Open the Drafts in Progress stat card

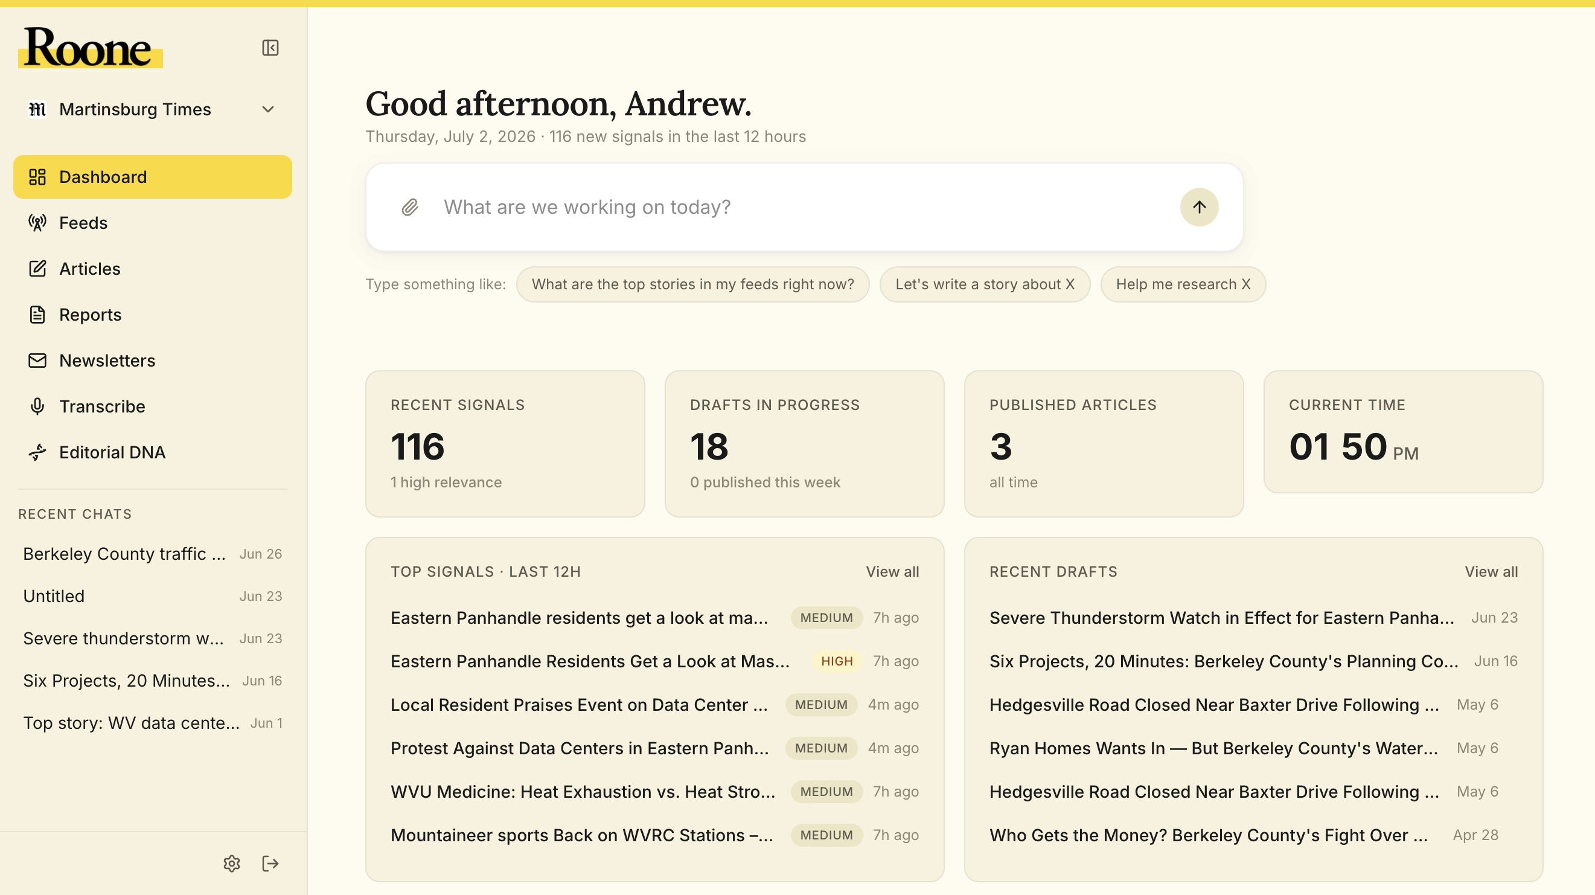coord(804,443)
